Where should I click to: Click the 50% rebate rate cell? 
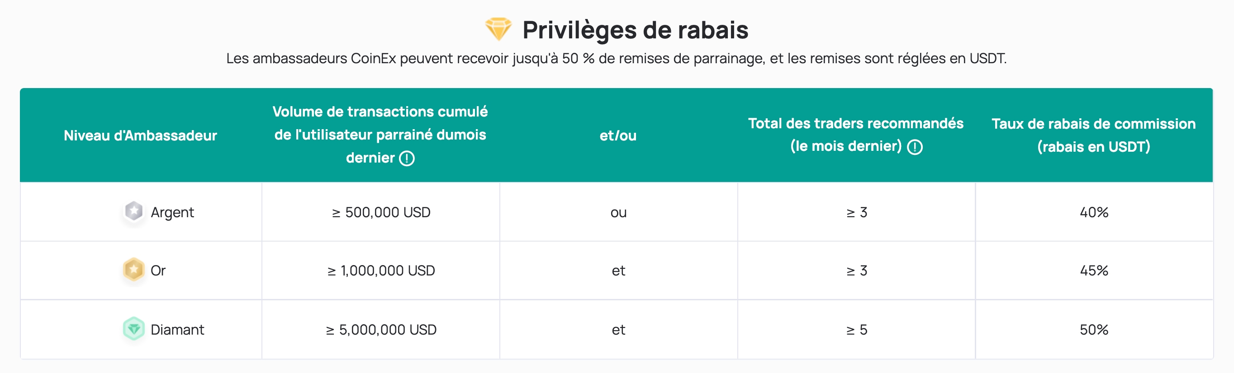click(x=1094, y=330)
